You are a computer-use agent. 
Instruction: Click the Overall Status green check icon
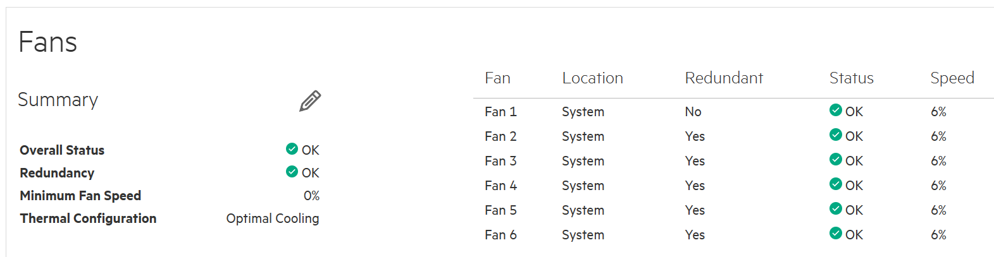pos(292,148)
